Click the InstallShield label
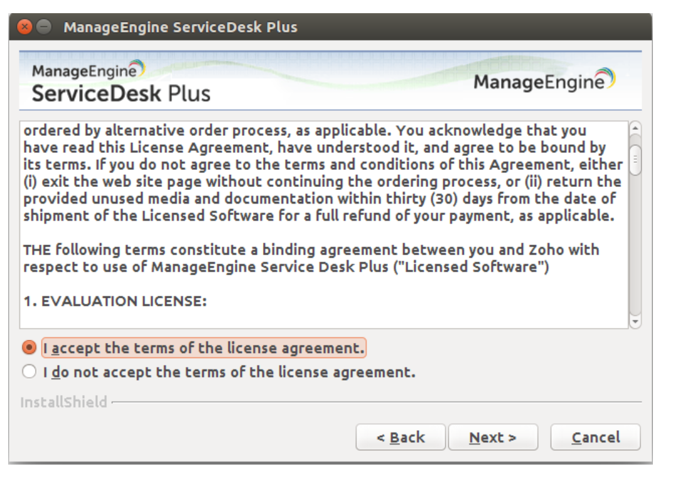Viewport: 673px width, 479px height. point(63,402)
